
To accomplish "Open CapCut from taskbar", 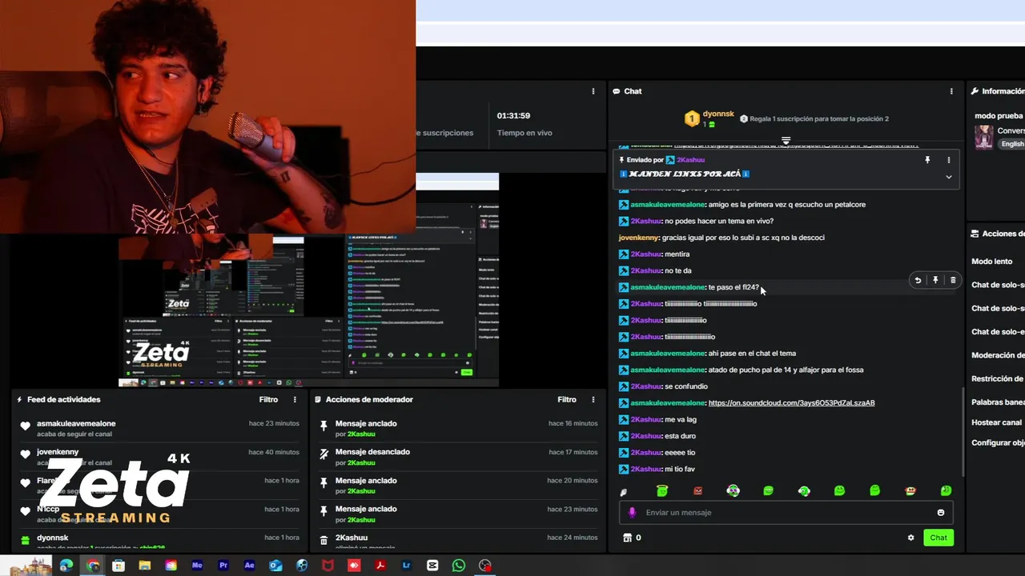I will tap(432, 566).
